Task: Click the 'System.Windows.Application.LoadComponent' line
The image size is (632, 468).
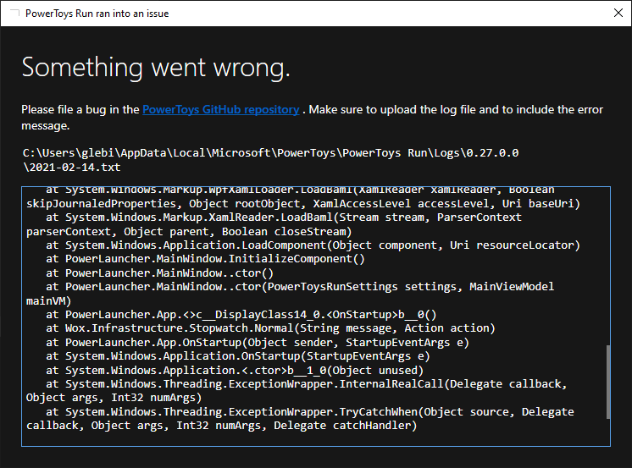Action: tap(313, 245)
